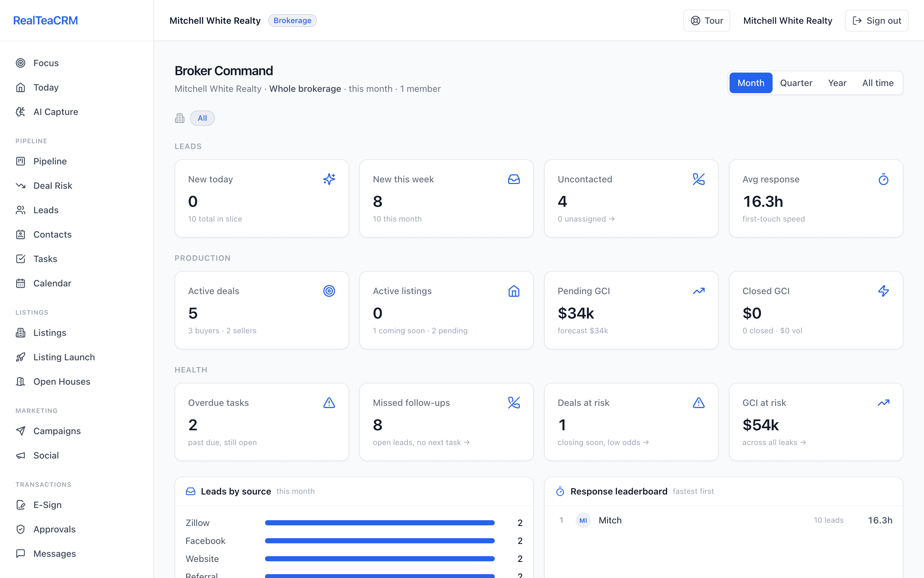Start the Tour

(x=706, y=21)
